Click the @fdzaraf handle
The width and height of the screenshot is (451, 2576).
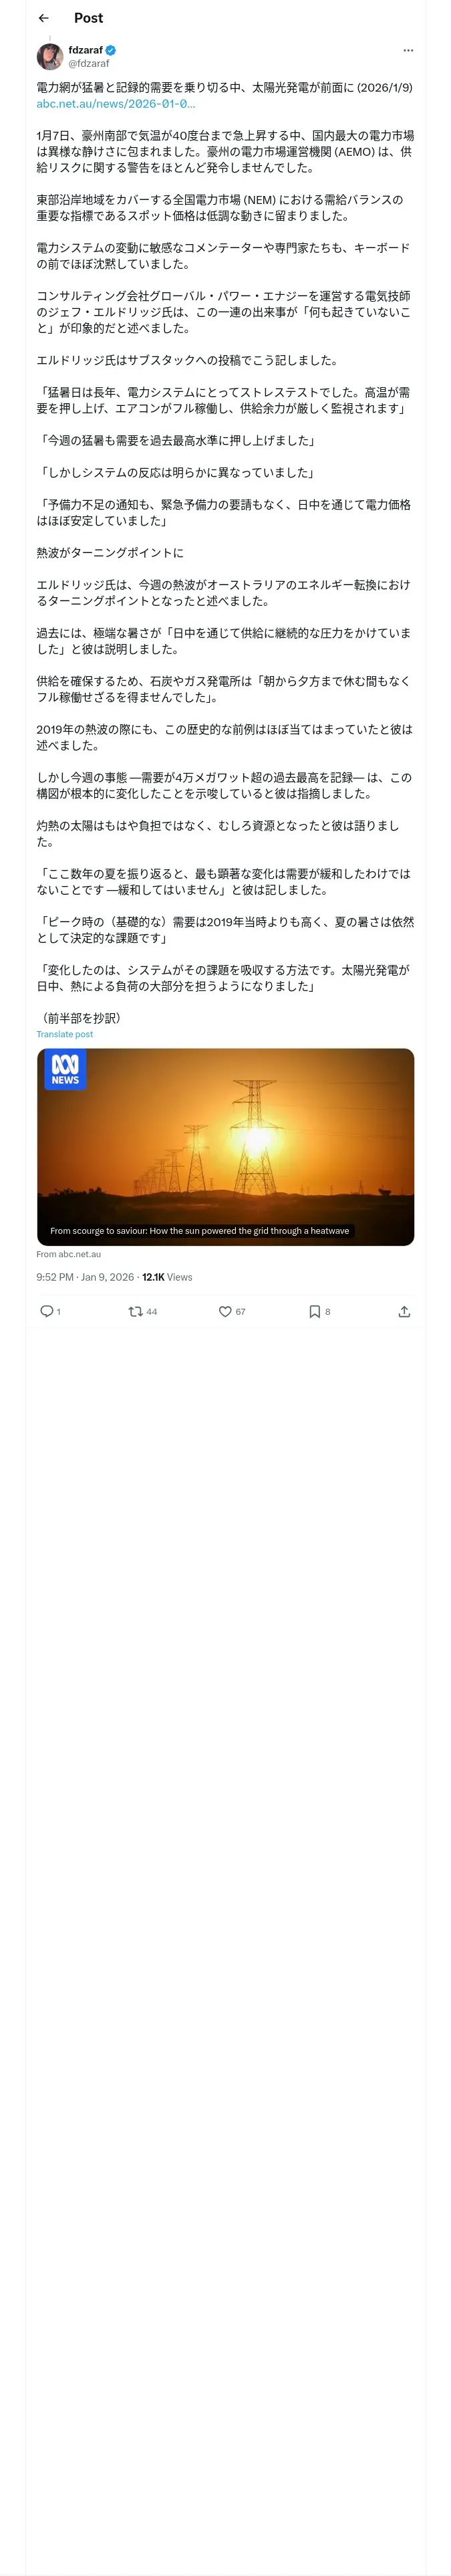pyautogui.click(x=88, y=63)
